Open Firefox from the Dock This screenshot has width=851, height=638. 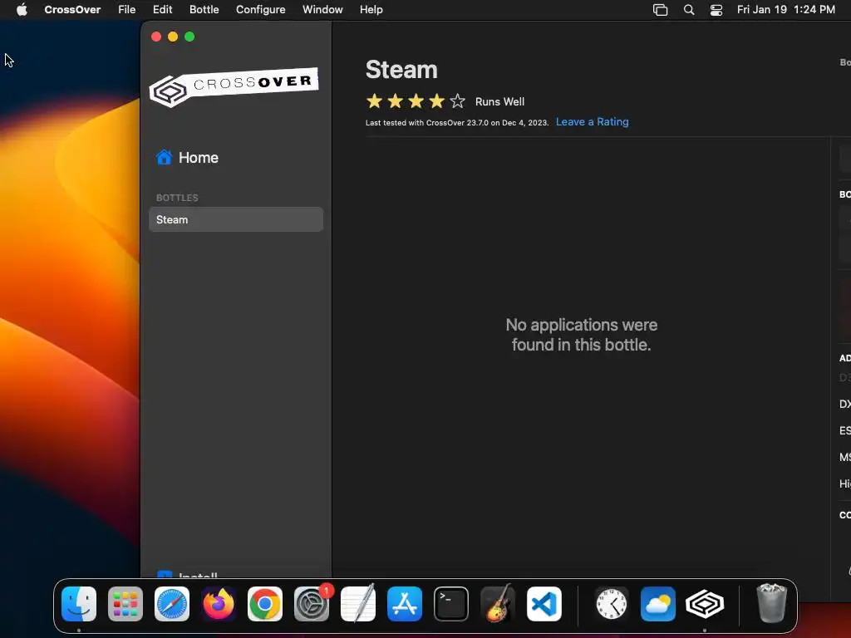(219, 603)
